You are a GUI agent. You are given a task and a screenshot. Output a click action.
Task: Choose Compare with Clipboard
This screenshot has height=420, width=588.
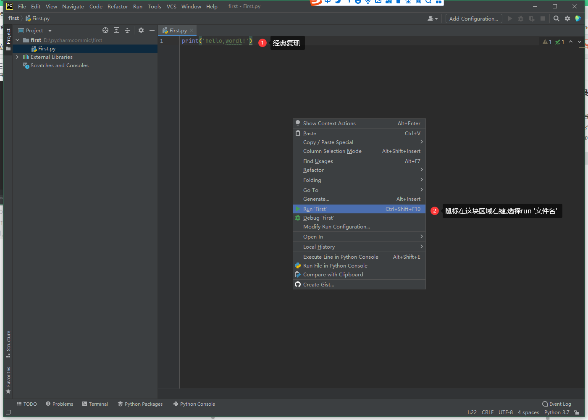pyautogui.click(x=359, y=275)
